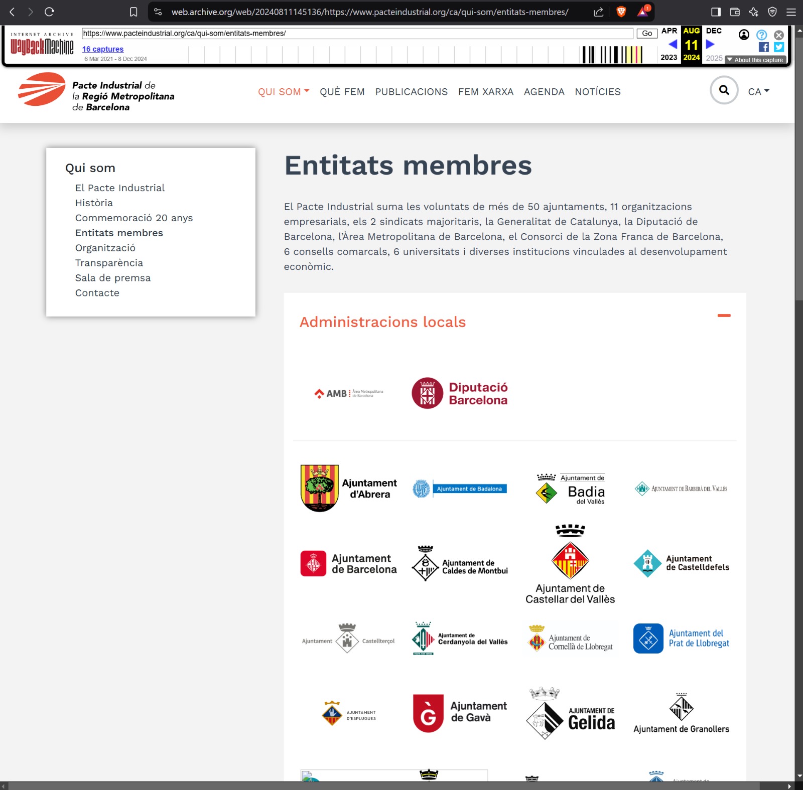803x790 pixels.
Task: Click the Wayback Go button
Action: (x=647, y=33)
